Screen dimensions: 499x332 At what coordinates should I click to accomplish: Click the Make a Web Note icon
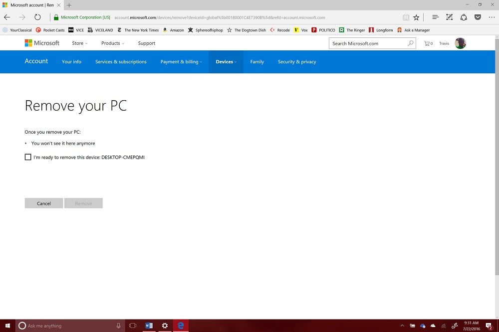tap(450, 17)
